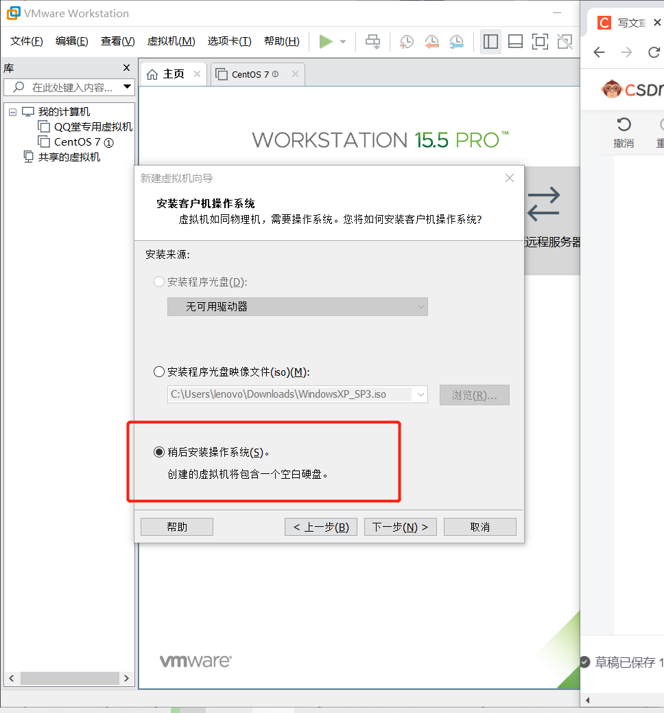664x713 pixels.
Task: Click the red C favicon browser tab
Action: pos(604,22)
